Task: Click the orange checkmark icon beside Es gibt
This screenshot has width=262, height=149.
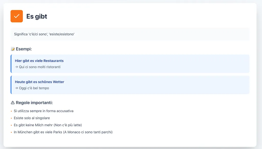Action: pos(17,16)
